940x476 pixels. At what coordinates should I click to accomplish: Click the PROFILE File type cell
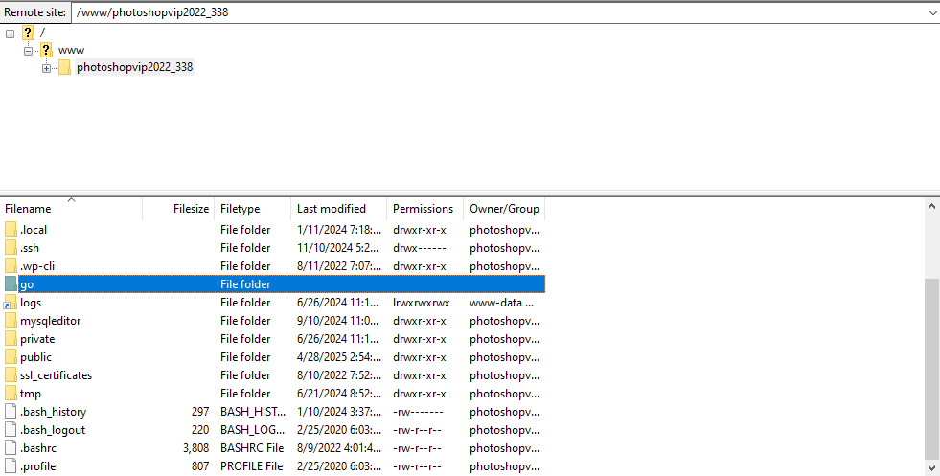(251, 466)
